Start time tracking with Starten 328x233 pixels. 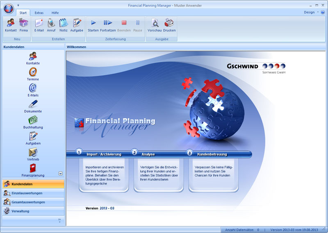point(93,23)
